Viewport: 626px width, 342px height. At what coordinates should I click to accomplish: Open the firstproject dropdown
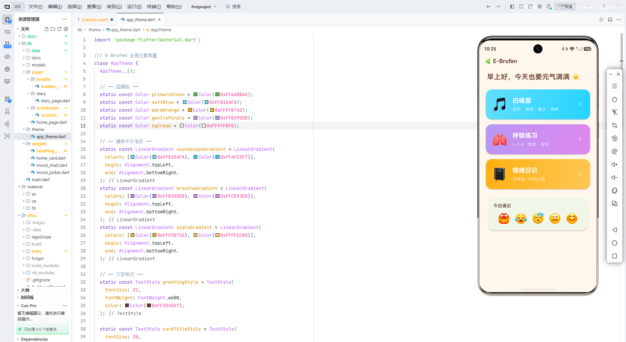pos(204,7)
